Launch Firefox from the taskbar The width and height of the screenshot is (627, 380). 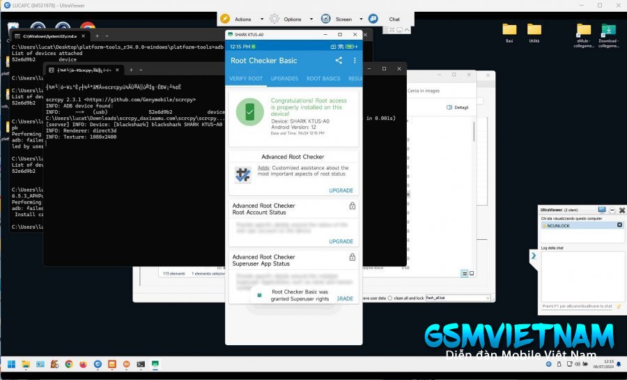tap(83, 364)
